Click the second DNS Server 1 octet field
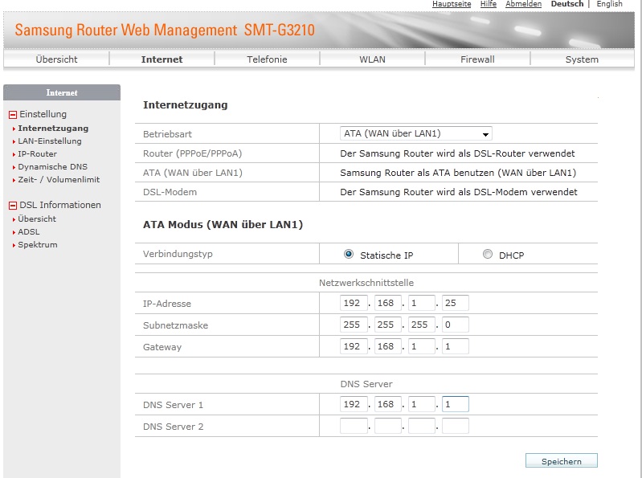The image size is (642, 478). coord(387,404)
